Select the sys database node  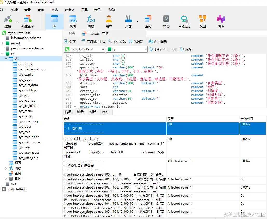(13, 184)
